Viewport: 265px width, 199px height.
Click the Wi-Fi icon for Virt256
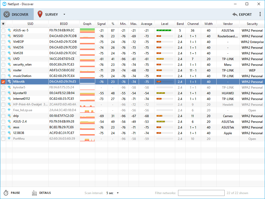pyautogui.click(x=9, y=48)
